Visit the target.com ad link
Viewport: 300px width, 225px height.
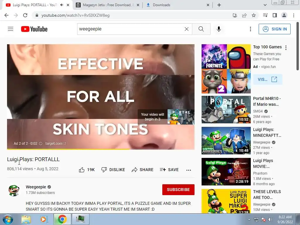point(56,144)
